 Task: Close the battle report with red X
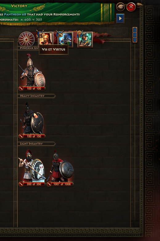coord(131,7)
